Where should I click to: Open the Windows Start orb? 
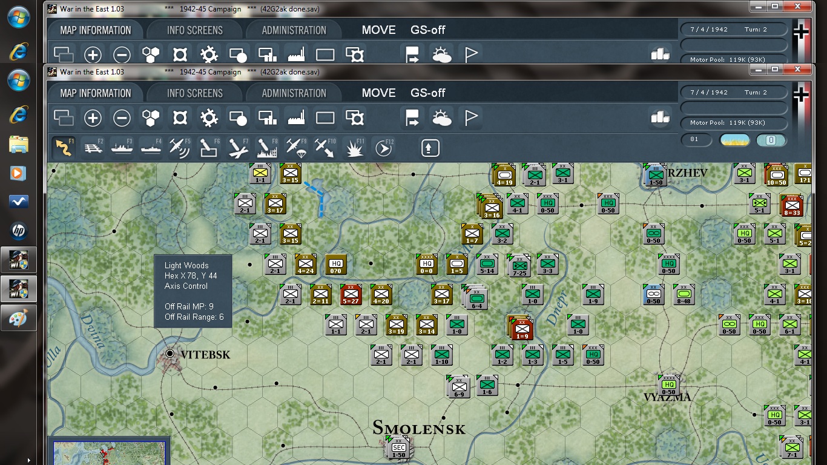coord(19,18)
